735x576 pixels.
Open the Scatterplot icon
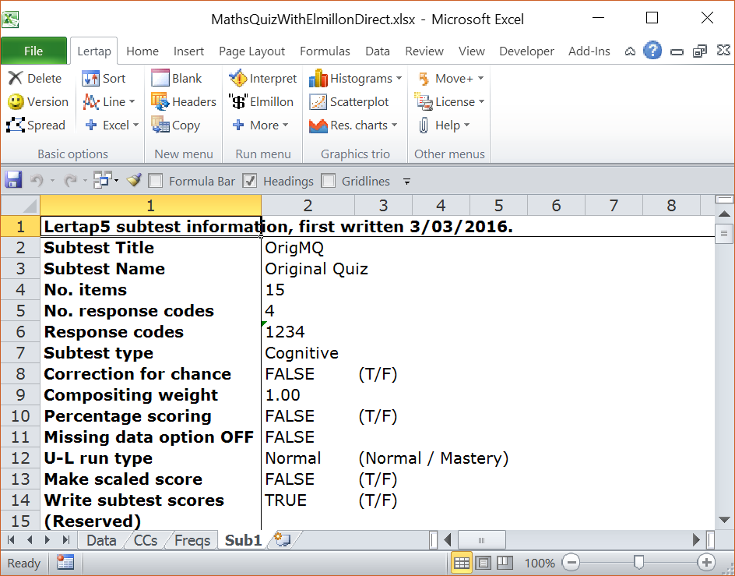click(x=318, y=102)
